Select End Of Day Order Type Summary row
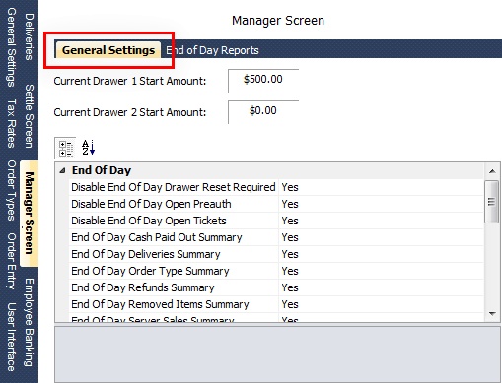This screenshot has height=383, width=502. 174,271
